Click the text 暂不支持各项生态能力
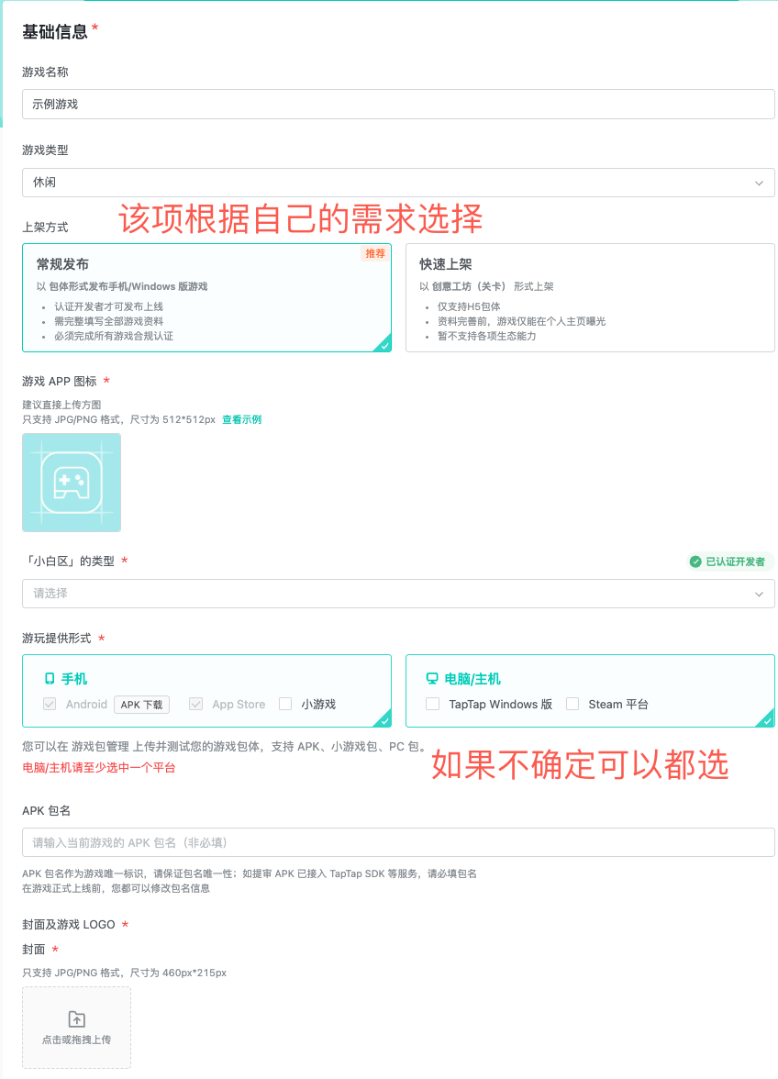The width and height of the screenshot is (778, 1079). point(487,336)
